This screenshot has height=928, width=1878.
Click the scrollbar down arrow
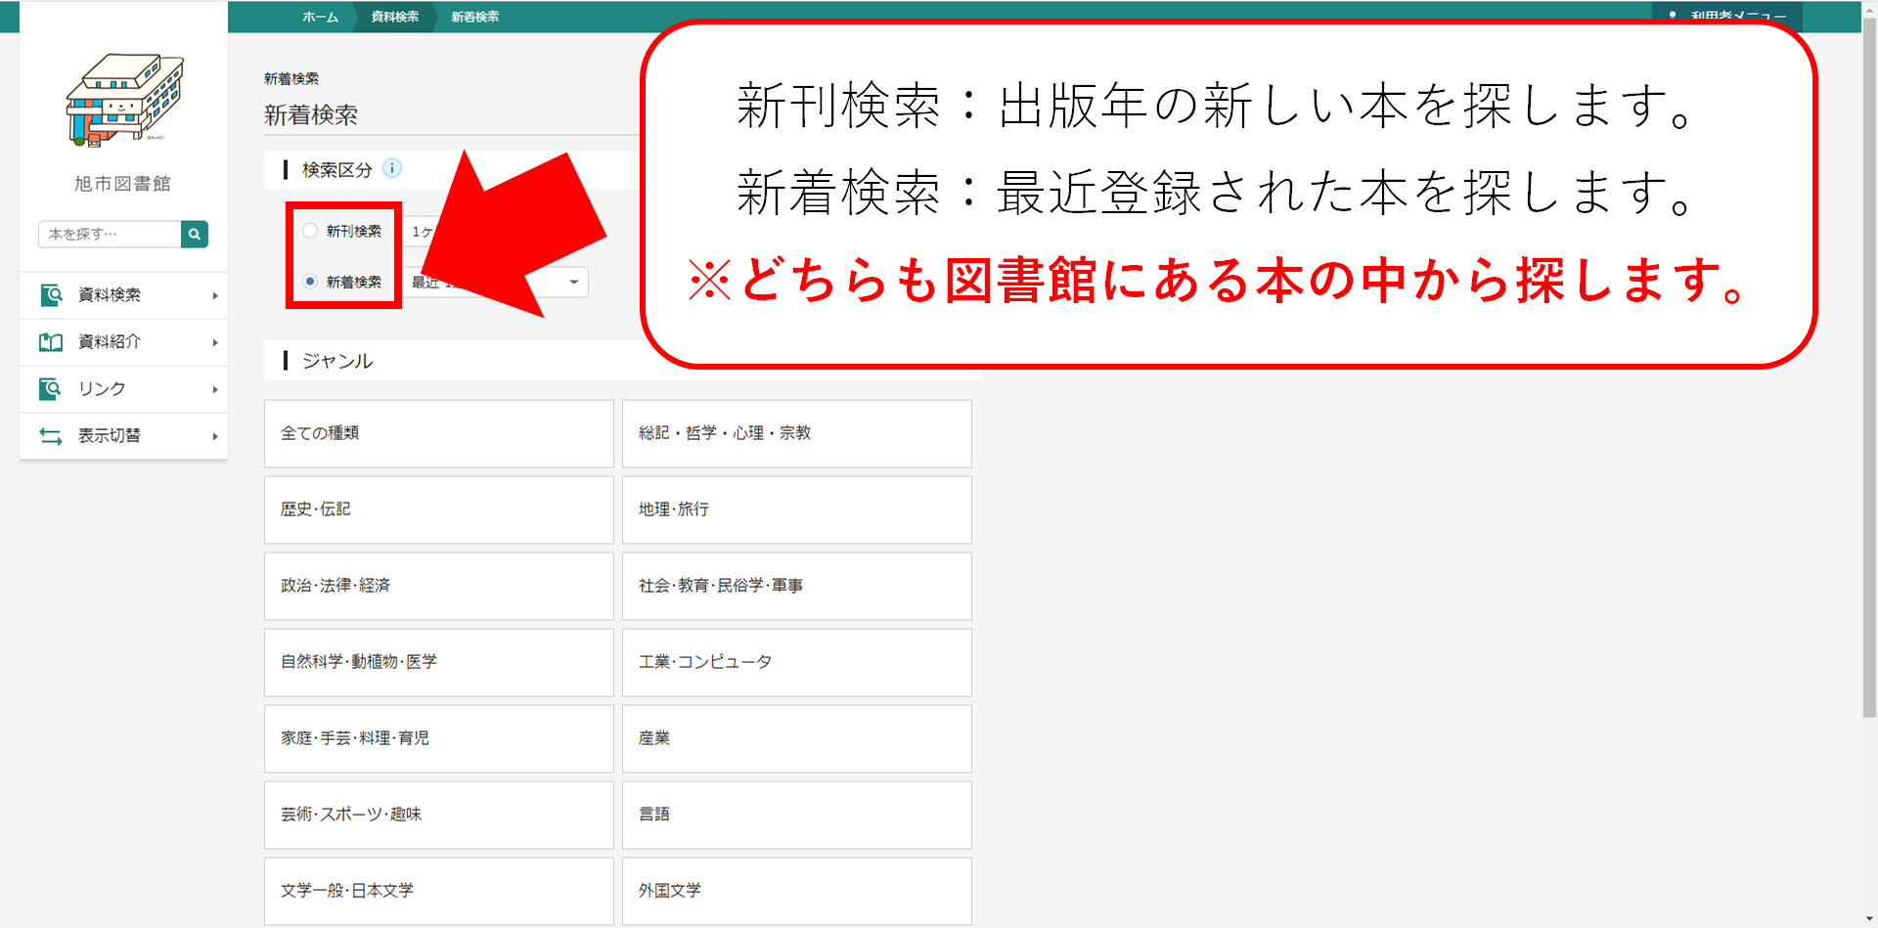1869,919
